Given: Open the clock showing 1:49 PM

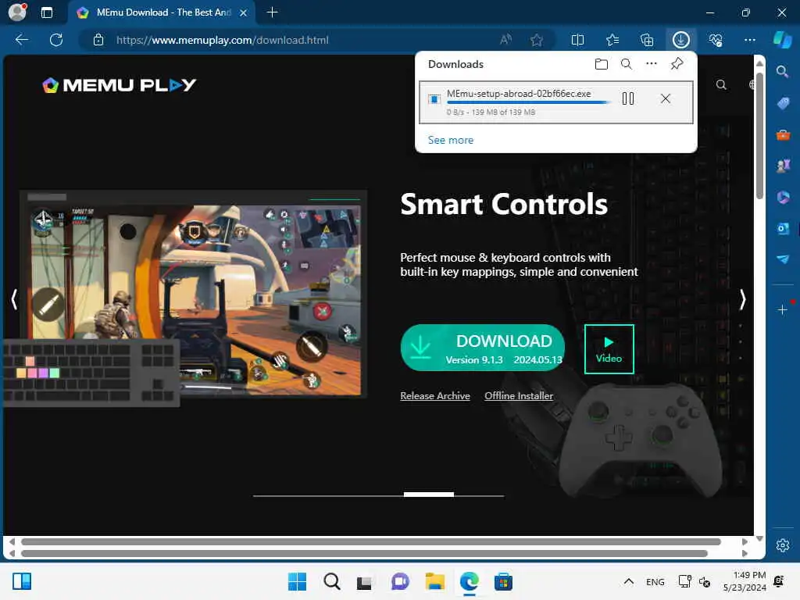Looking at the screenshot, I should (745, 581).
